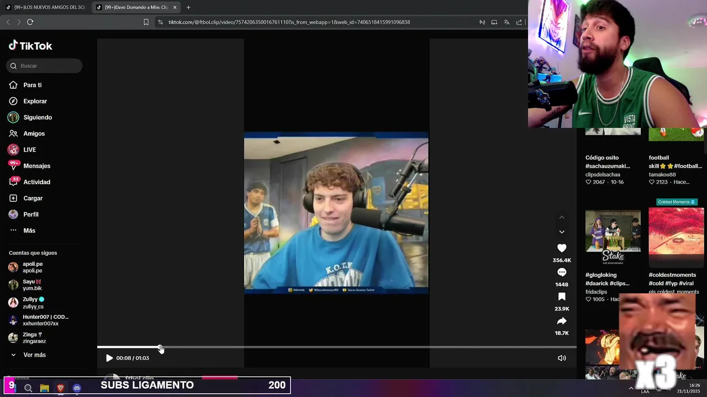The height and width of the screenshot is (397, 707).
Task: Show hidden system tray icons
Action: pos(631,388)
